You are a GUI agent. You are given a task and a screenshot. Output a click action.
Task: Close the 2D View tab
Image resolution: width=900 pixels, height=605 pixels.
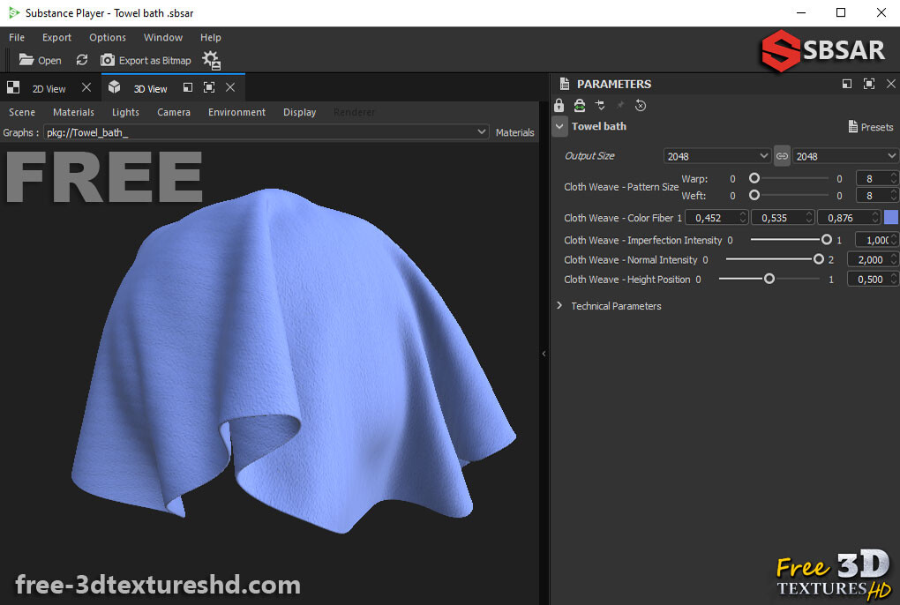point(86,87)
